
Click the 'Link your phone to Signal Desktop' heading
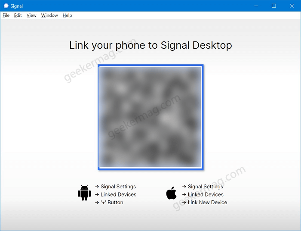[x=150, y=45]
